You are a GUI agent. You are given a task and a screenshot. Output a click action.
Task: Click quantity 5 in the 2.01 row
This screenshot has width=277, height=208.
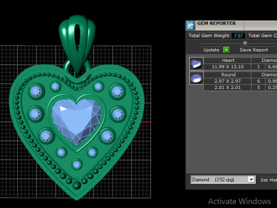259,88
